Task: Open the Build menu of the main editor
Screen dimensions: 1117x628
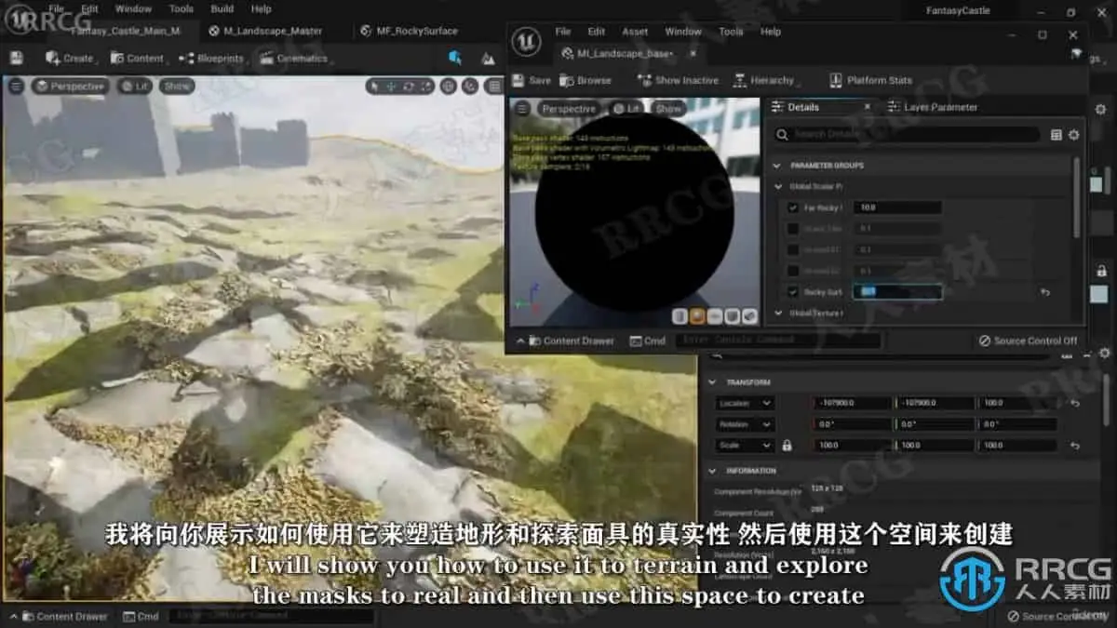Action: click(x=222, y=8)
